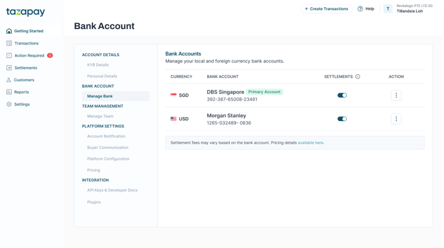Click the Singapore flag icon in SGD row
This screenshot has height=248, width=444.
174,95
